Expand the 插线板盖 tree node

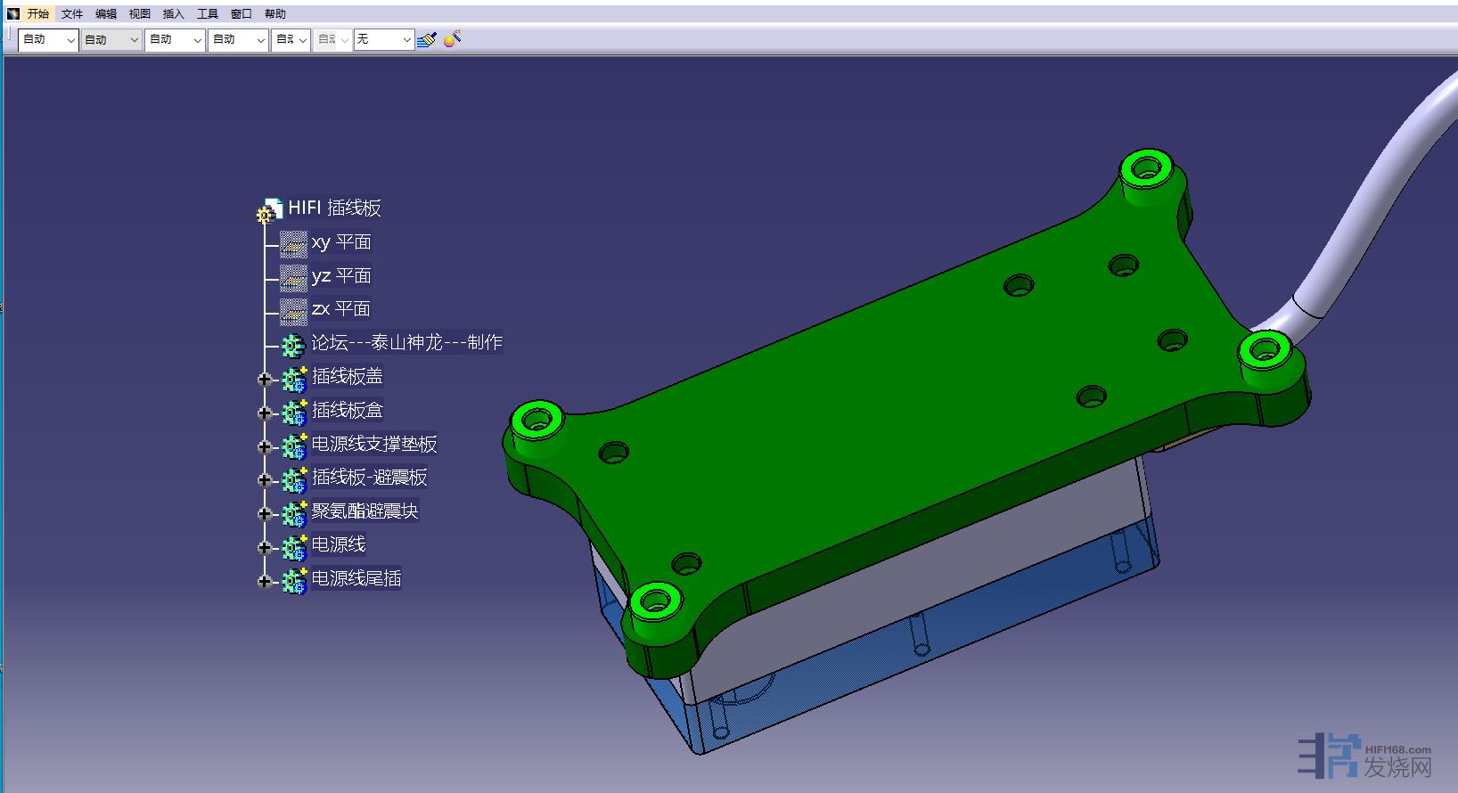point(264,379)
